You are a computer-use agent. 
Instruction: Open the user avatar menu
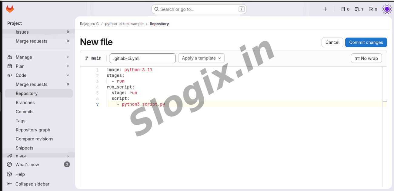click(x=387, y=9)
